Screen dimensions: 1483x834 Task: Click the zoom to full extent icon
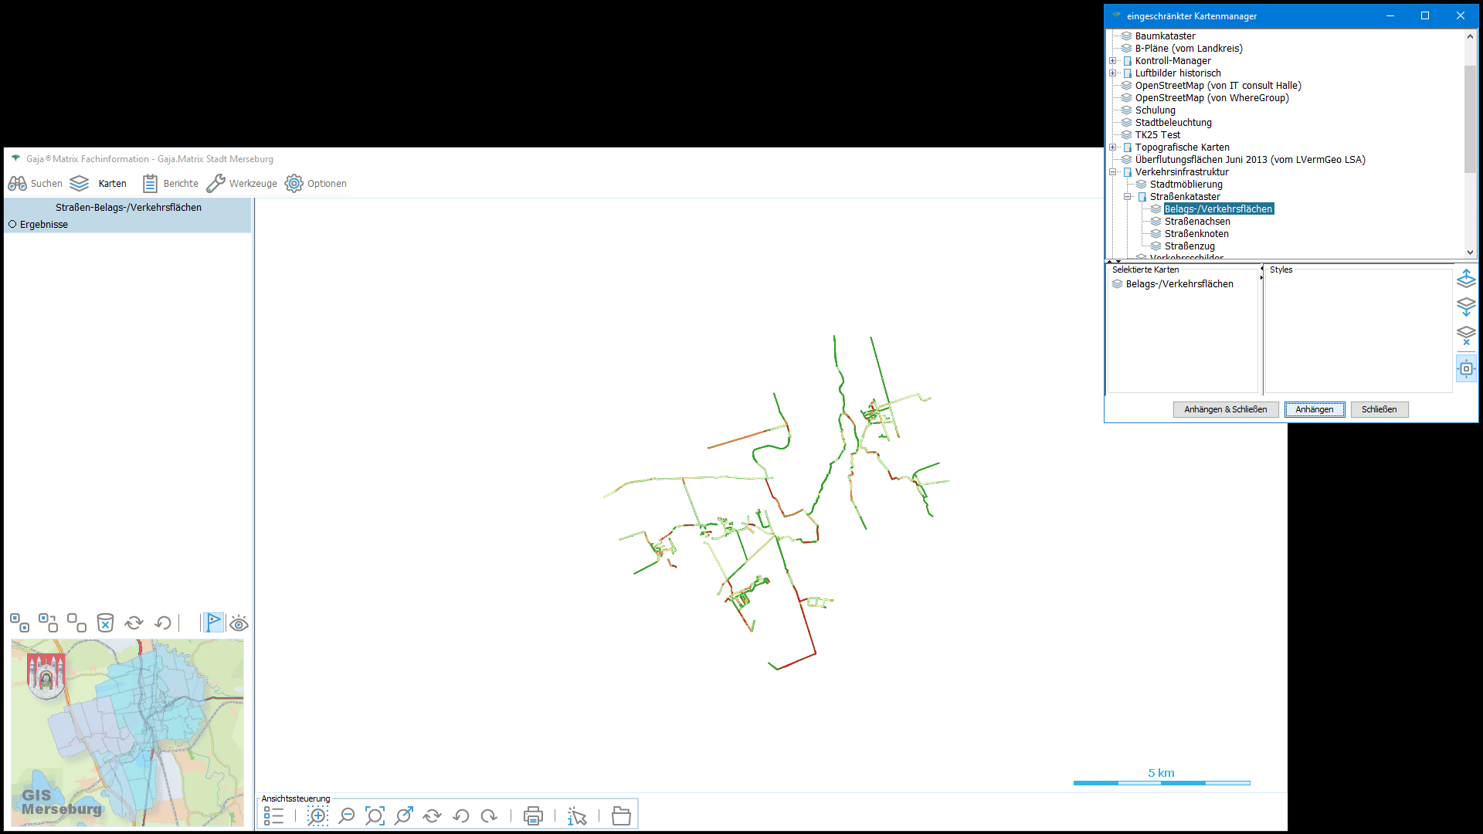tap(375, 815)
